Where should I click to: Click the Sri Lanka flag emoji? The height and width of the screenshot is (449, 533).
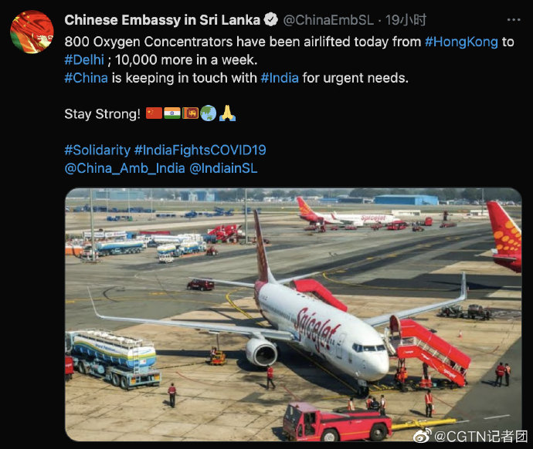pyautogui.click(x=190, y=113)
